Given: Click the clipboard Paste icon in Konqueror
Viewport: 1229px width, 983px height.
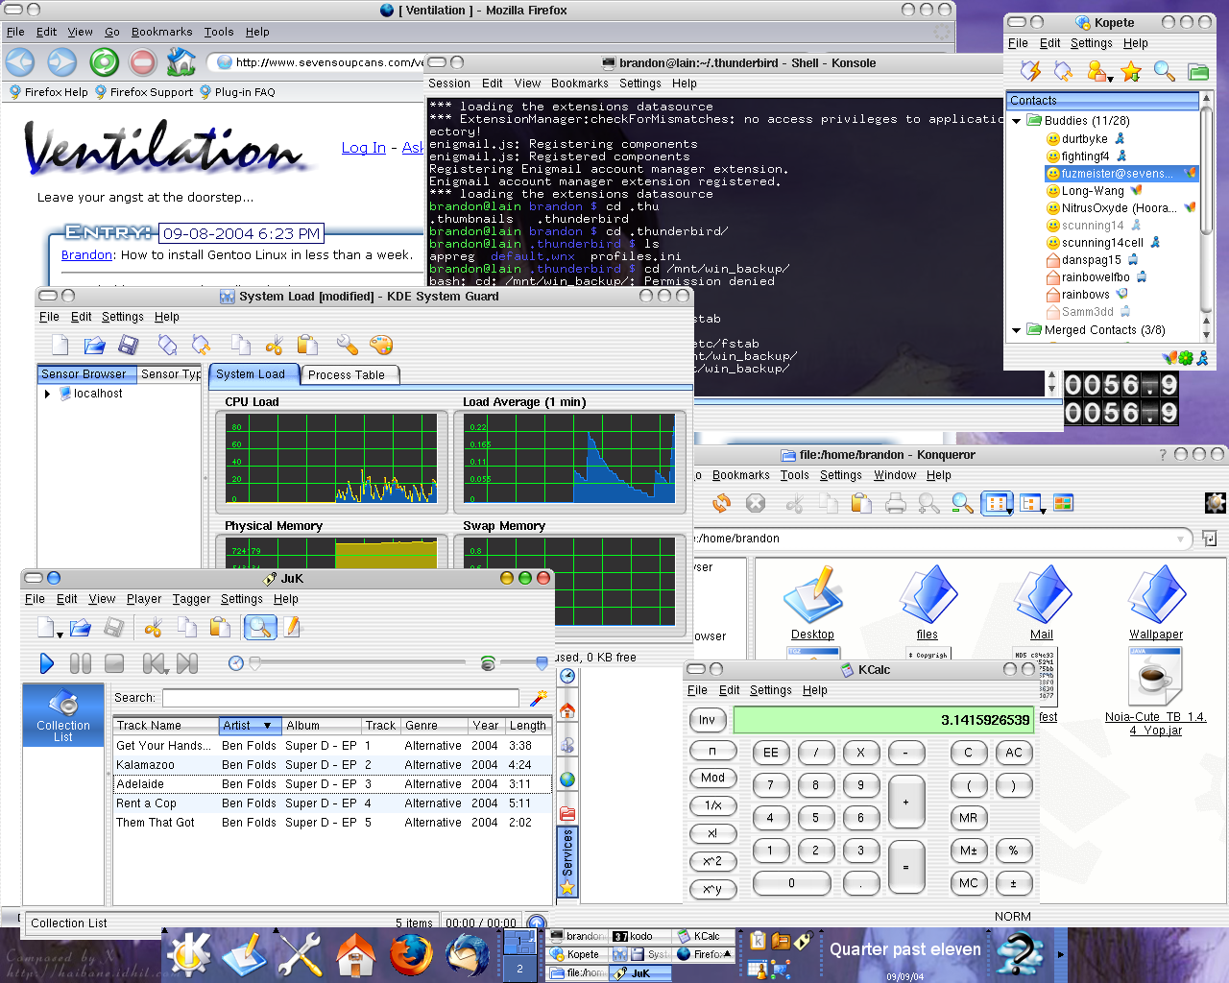Looking at the screenshot, I should tap(861, 503).
